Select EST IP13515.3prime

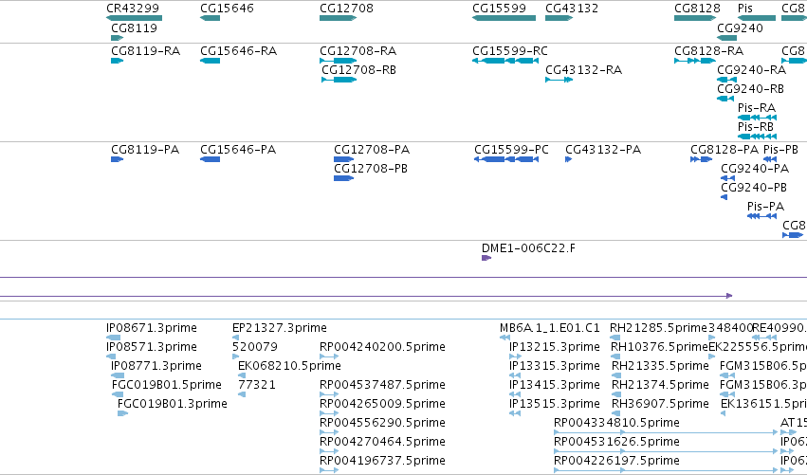[x=555, y=405]
